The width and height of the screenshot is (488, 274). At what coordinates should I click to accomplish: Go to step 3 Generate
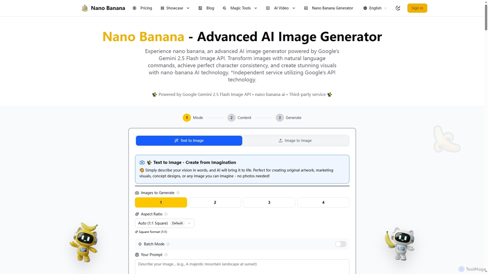point(289,118)
